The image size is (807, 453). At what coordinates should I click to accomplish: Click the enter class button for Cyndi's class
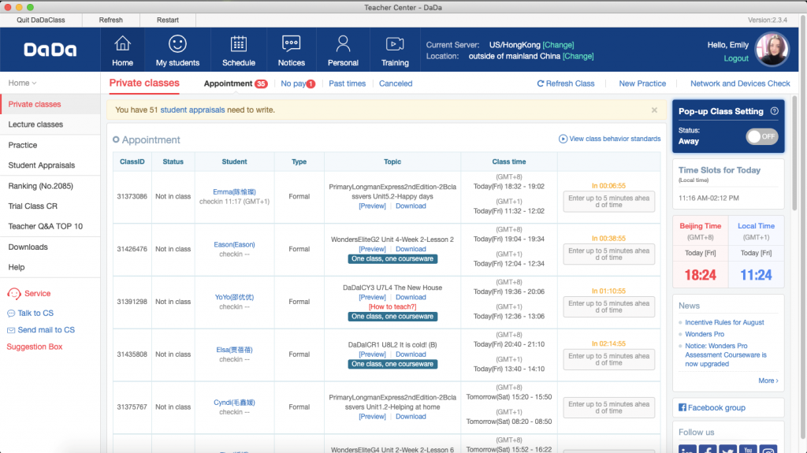pyautogui.click(x=609, y=407)
